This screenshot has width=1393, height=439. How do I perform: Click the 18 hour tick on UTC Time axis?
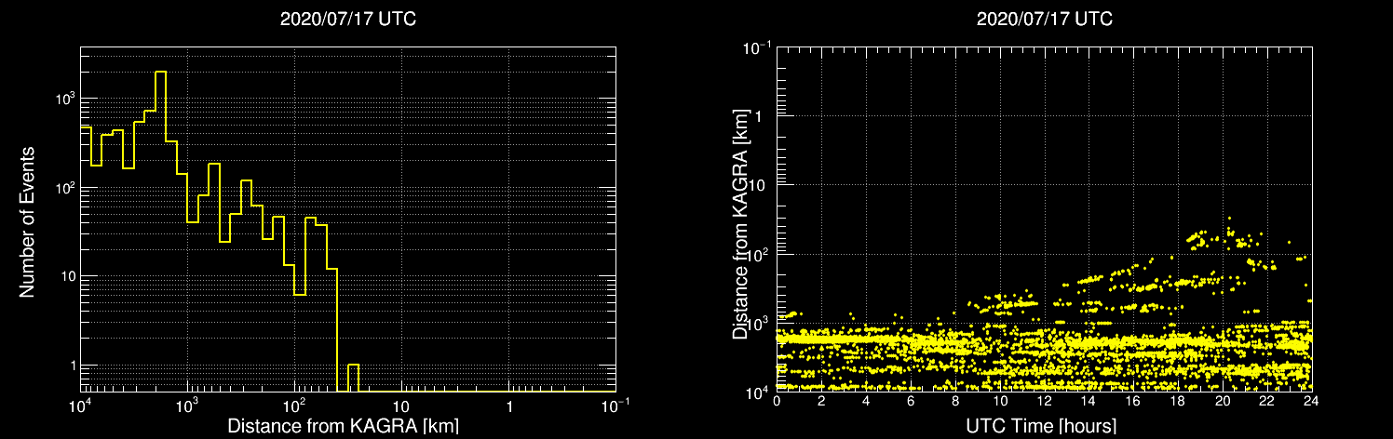tap(1178, 402)
